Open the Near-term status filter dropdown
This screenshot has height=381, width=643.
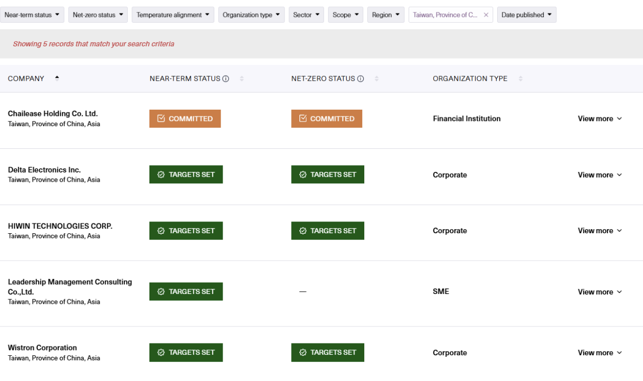point(32,15)
